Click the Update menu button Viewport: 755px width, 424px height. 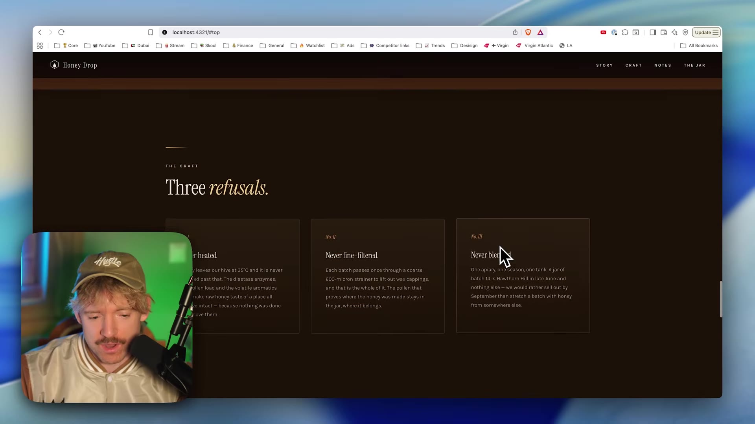point(706,32)
